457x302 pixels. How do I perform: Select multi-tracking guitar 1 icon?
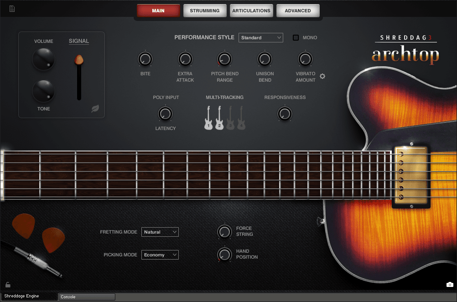(x=208, y=118)
